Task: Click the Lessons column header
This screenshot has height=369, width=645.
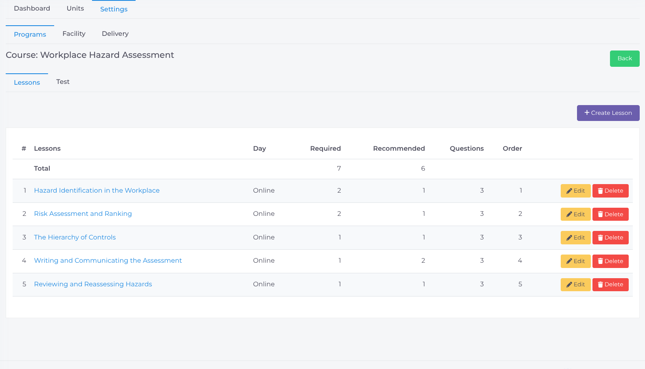Action: [x=47, y=149]
